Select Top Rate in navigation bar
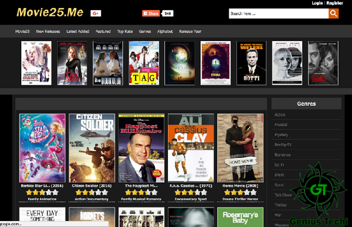 pyautogui.click(x=125, y=32)
